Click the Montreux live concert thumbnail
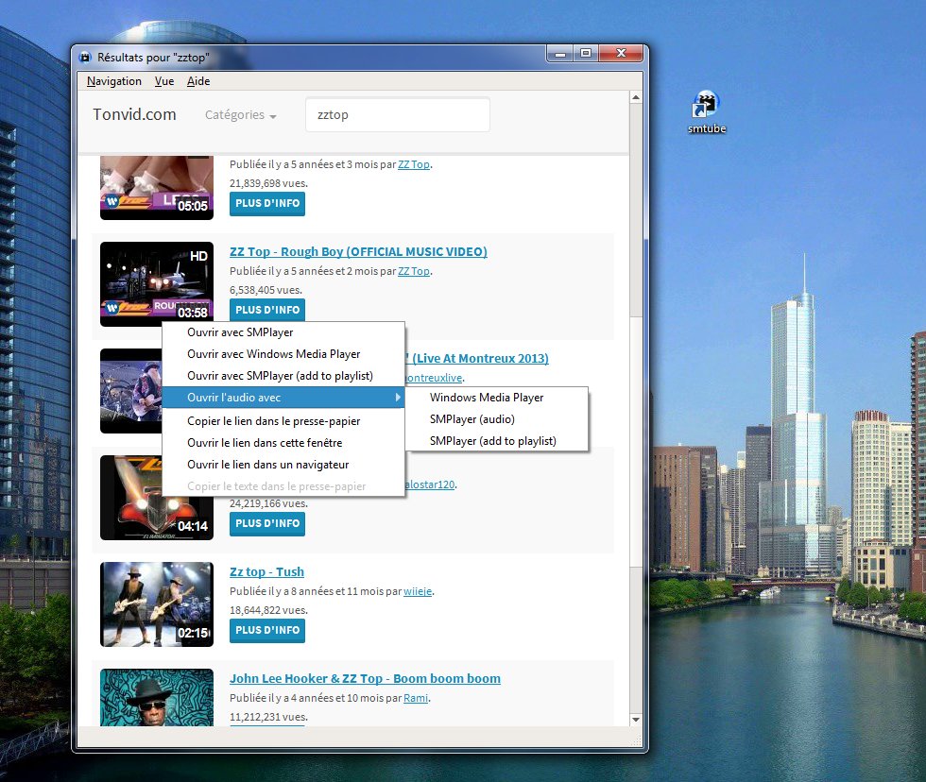This screenshot has height=782, width=926. point(131,391)
